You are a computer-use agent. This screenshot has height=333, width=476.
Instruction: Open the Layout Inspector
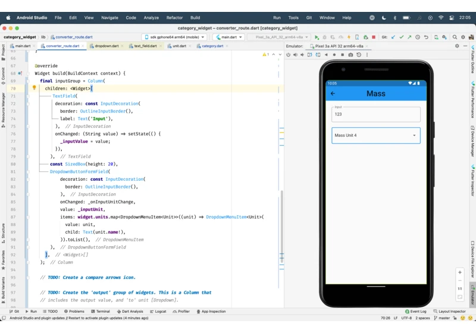tap(449, 312)
